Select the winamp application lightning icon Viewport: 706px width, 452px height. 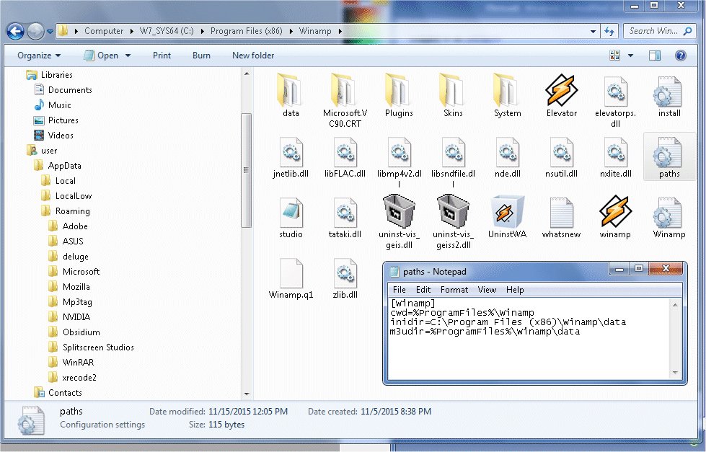coord(616,211)
